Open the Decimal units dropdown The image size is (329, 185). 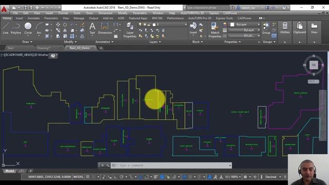coord(272,177)
